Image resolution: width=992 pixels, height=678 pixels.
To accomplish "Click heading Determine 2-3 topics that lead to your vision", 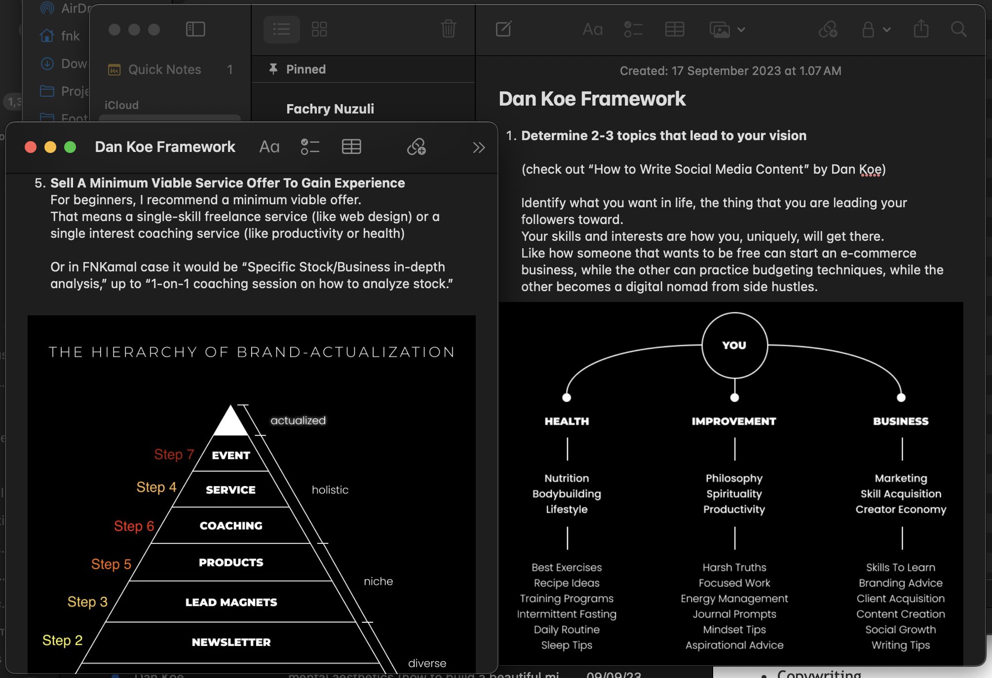I will [664, 136].
